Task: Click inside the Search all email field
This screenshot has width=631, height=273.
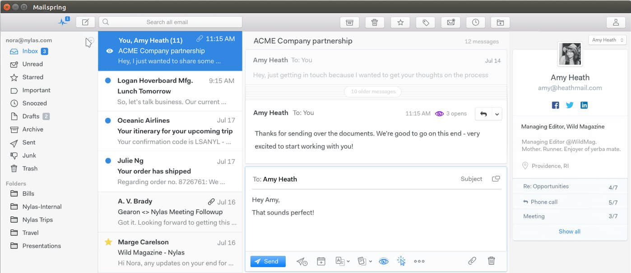Action: point(172,22)
